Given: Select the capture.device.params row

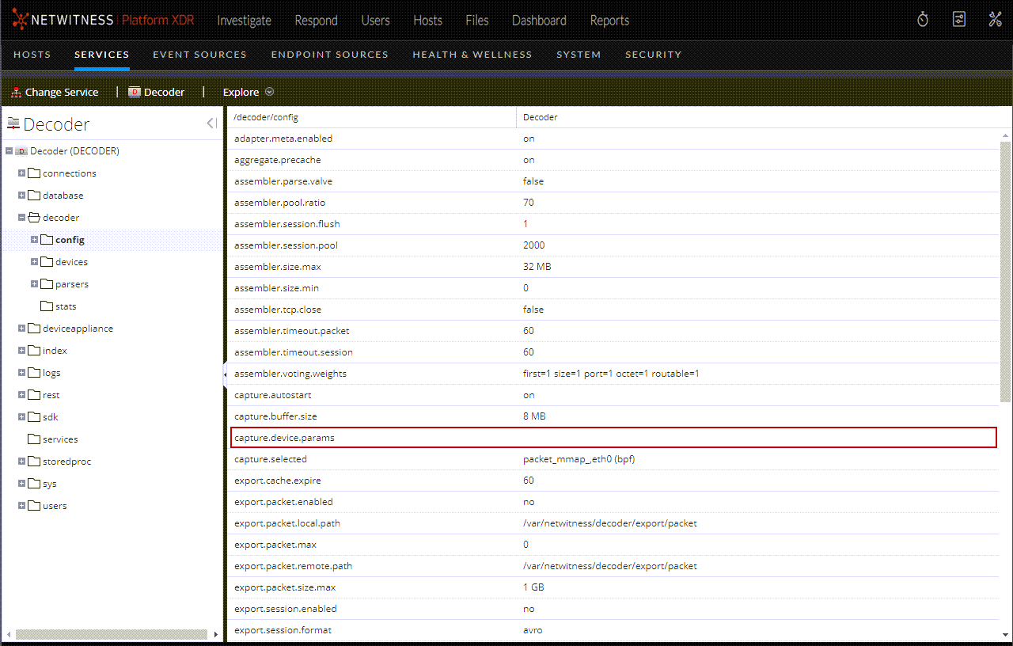Looking at the screenshot, I should (x=475, y=437).
